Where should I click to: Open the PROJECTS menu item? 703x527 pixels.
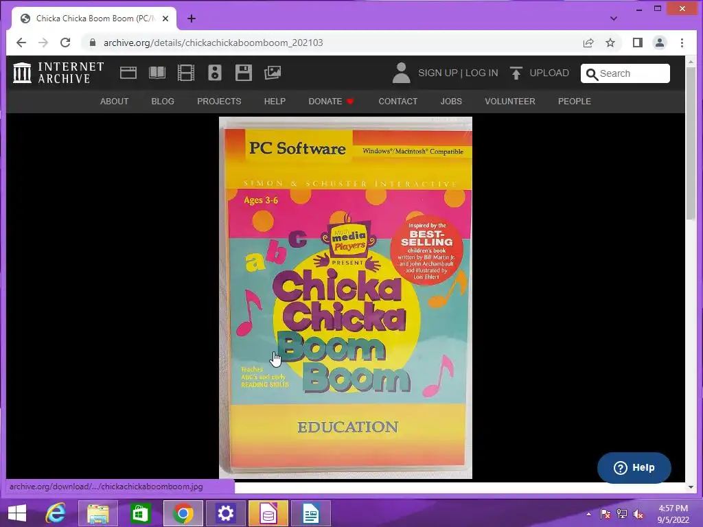coord(219,102)
